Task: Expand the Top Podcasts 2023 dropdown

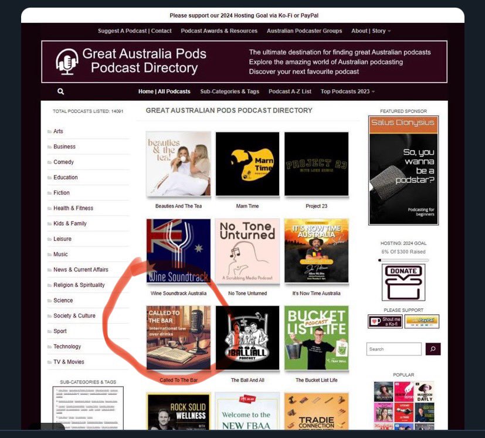Action: pos(347,91)
